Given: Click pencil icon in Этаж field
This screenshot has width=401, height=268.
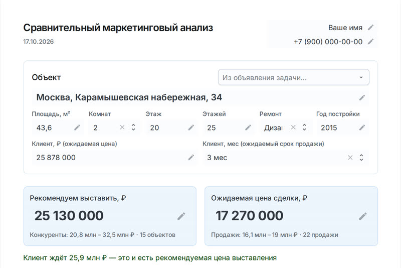Looking at the screenshot, I should (191, 127).
